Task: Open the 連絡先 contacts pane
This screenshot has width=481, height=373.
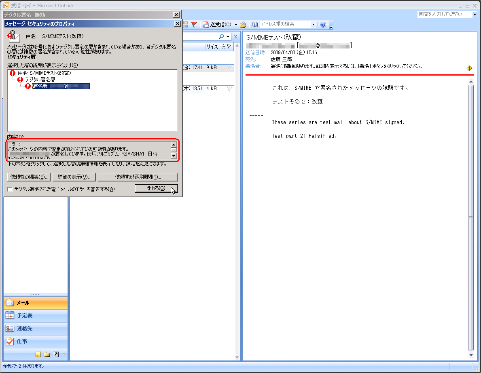Action: (36, 329)
